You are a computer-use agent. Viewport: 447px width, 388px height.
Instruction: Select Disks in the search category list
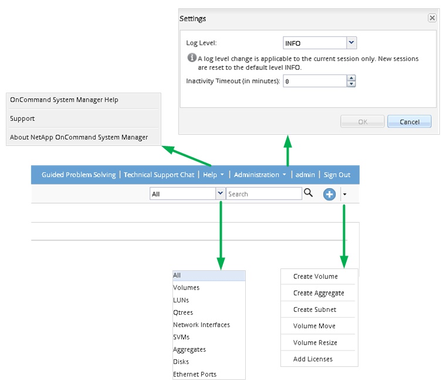[209, 362]
